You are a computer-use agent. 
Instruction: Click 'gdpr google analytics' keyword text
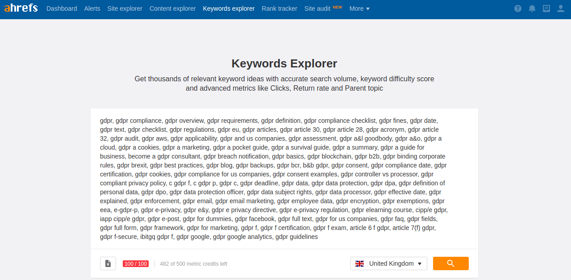tap(242, 237)
